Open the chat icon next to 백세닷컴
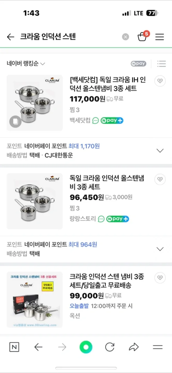Viewport: 172px width, 373px height. pos(96,120)
